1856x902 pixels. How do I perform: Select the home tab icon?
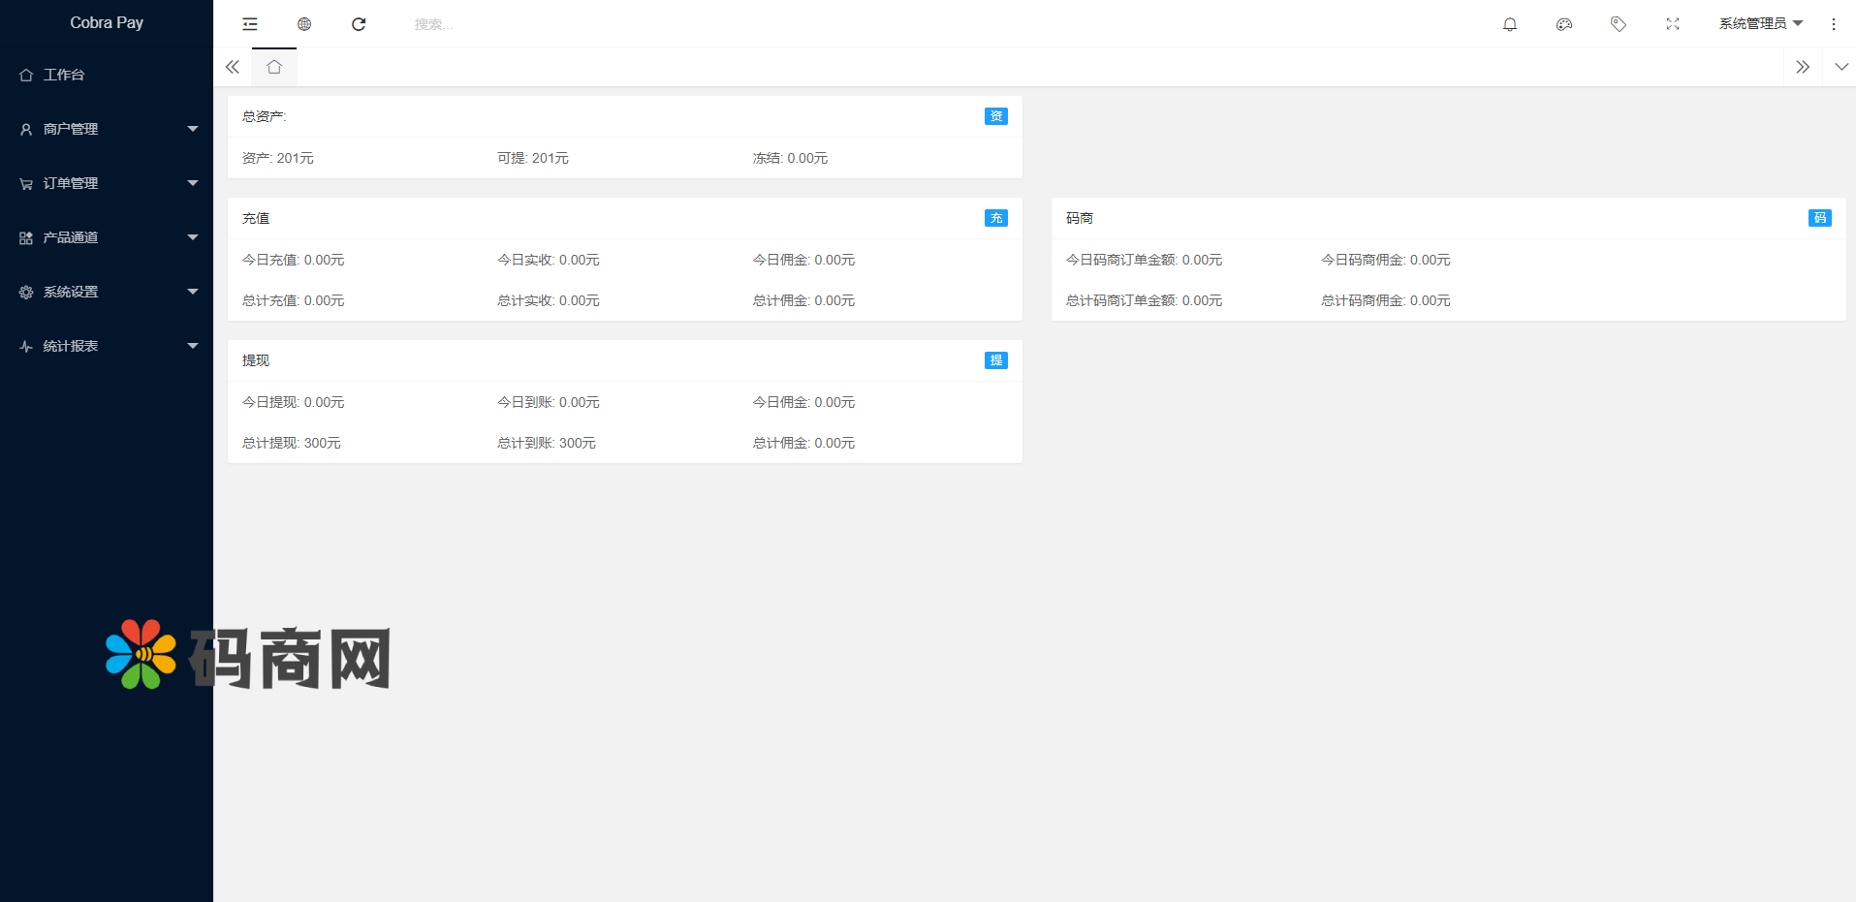pyautogui.click(x=274, y=67)
